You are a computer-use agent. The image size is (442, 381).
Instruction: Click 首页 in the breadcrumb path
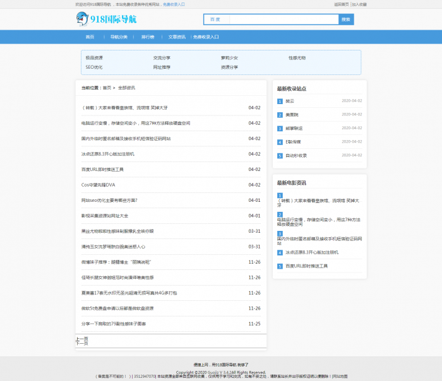click(107, 88)
